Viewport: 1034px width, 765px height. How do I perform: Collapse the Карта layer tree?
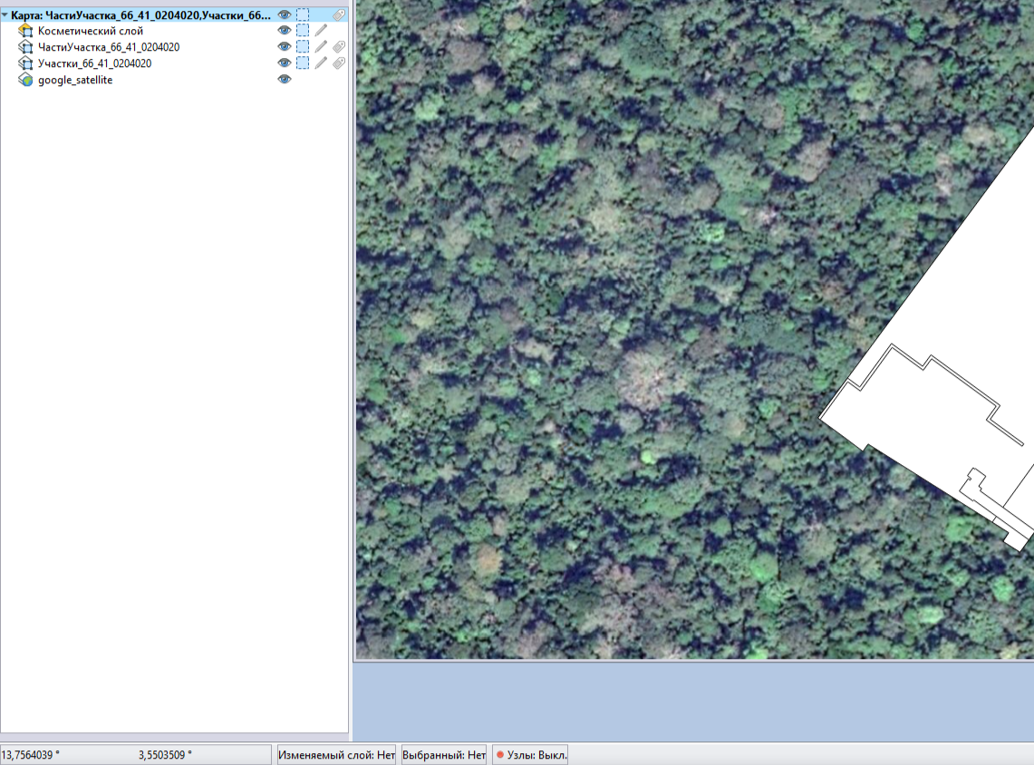point(5,15)
